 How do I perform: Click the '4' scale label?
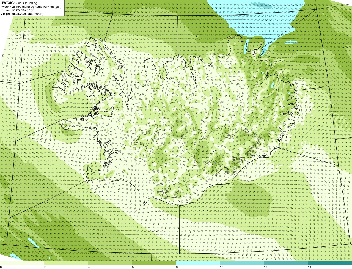[x=89, y=267]
